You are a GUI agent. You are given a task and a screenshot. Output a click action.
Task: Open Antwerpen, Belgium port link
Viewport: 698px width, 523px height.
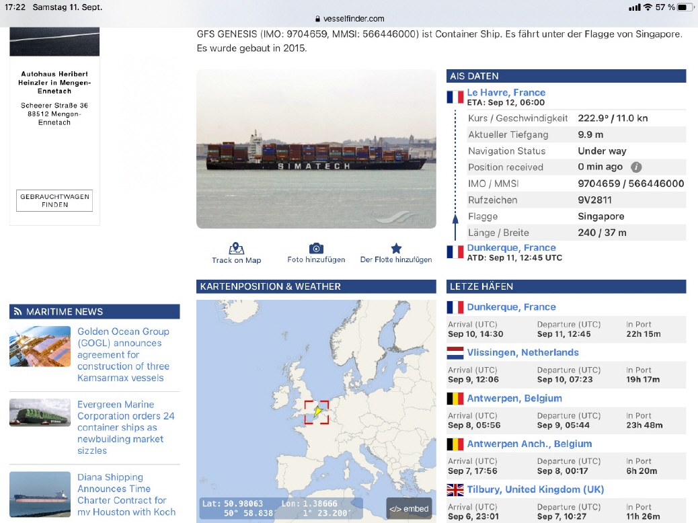[514, 398]
